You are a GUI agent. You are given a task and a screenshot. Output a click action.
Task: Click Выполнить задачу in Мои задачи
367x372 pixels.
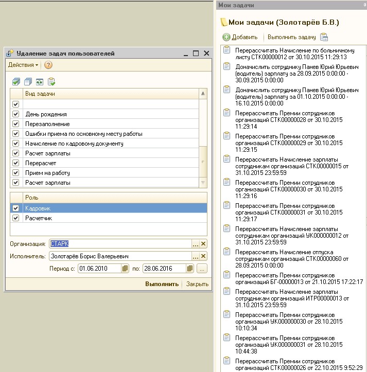point(291,37)
